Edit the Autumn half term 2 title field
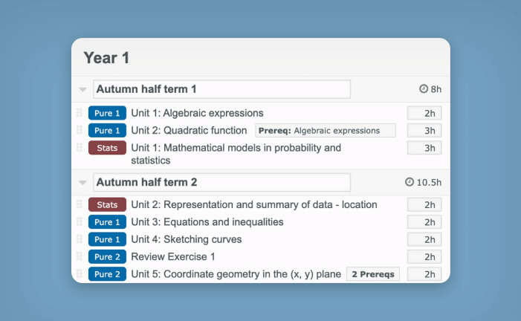Viewport: 521px width, 321px height. click(221, 182)
